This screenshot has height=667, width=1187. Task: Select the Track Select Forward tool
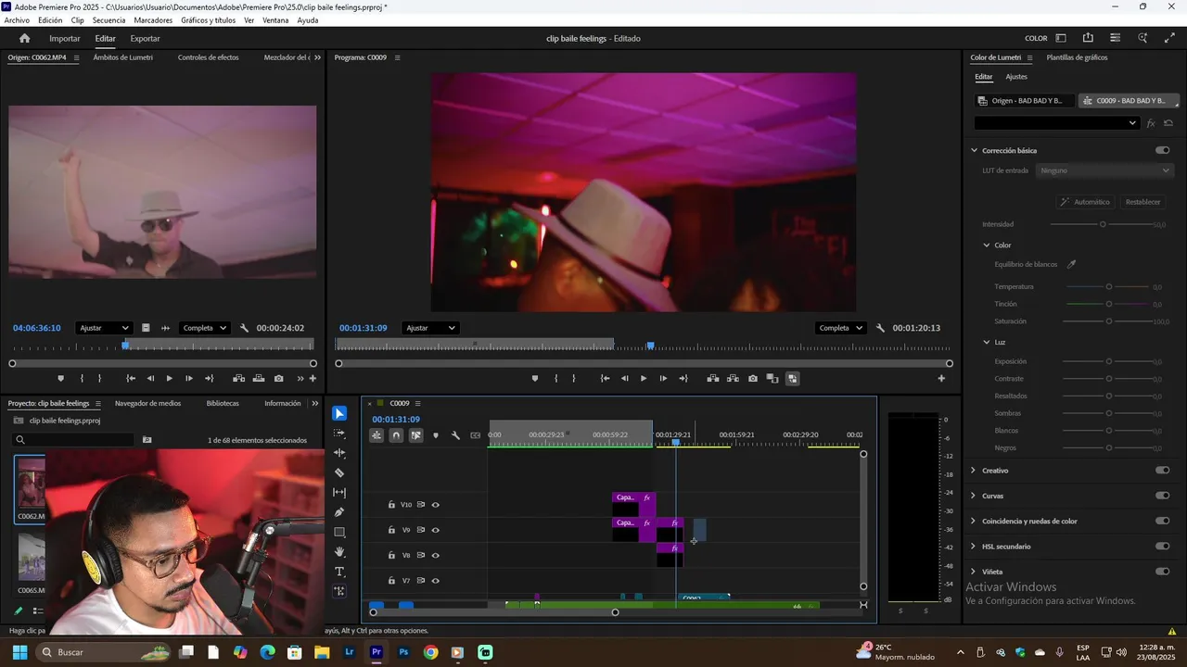[x=339, y=434]
